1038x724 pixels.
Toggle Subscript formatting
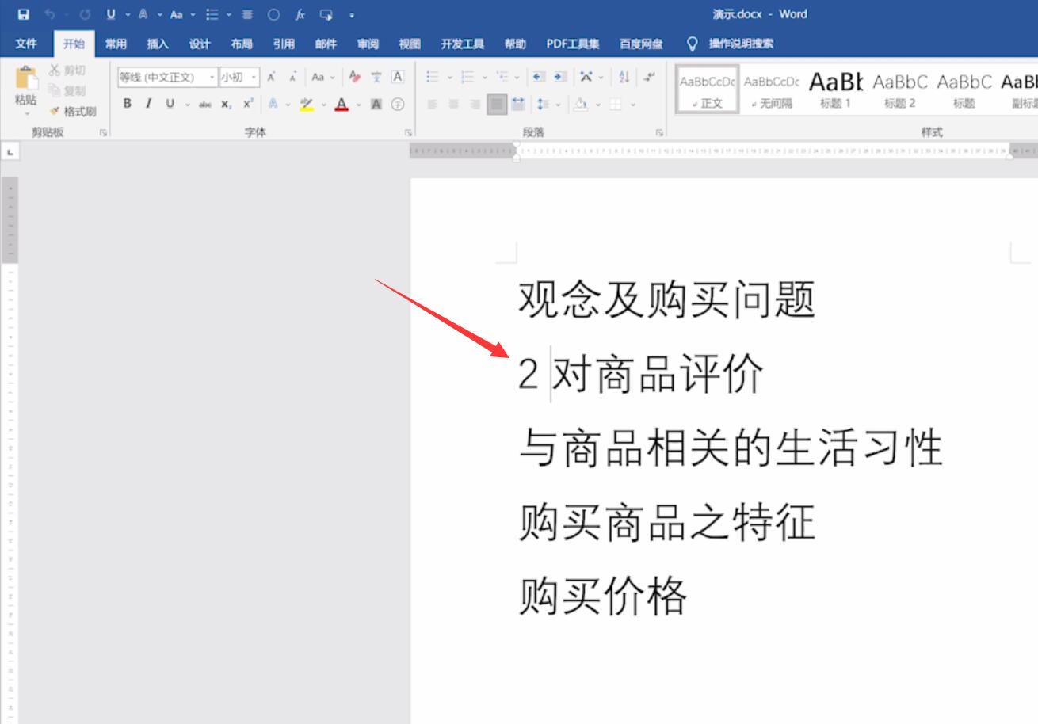227,104
